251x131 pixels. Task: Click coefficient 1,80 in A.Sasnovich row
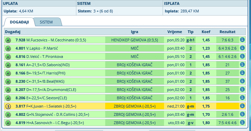pos(206,123)
